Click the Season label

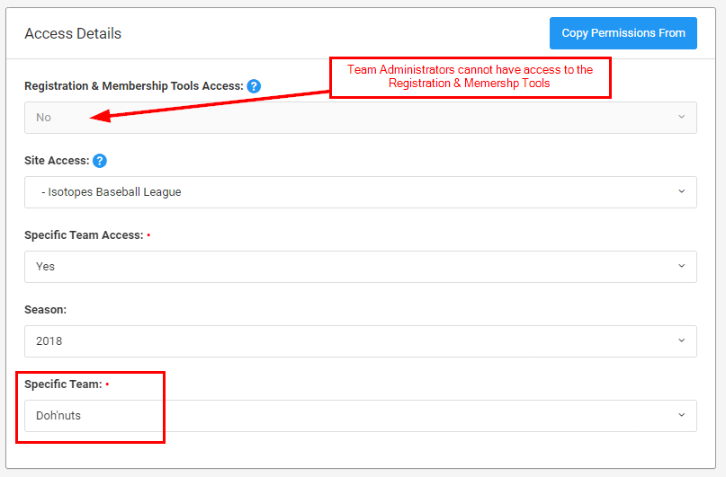(x=45, y=310)
